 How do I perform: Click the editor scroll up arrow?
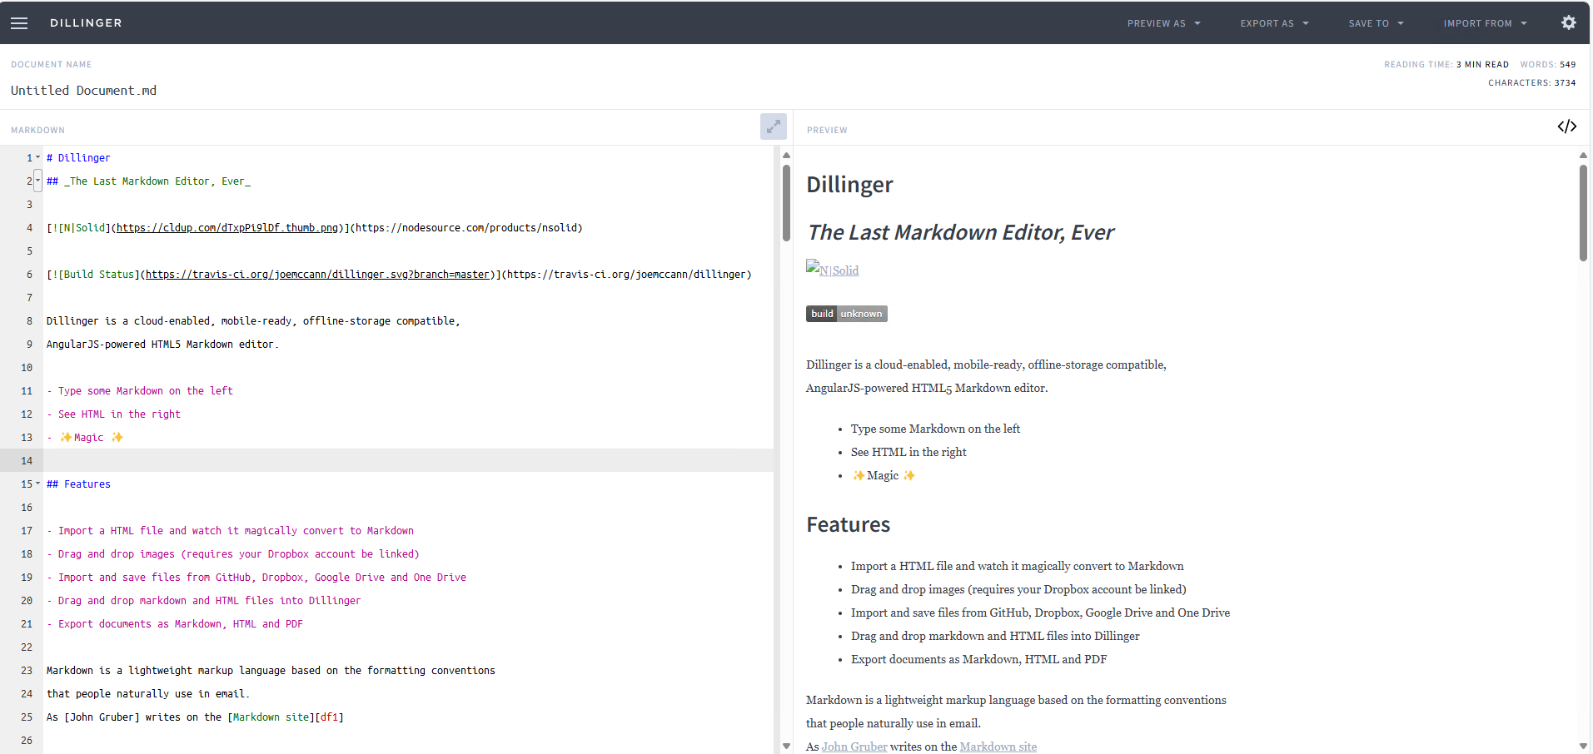(x=786, y=156)
